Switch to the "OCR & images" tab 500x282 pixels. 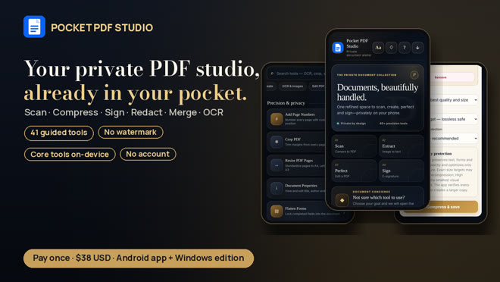(x=292, y=86)
